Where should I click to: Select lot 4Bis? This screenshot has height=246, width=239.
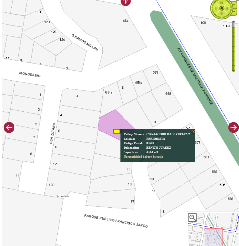point(139,82)
